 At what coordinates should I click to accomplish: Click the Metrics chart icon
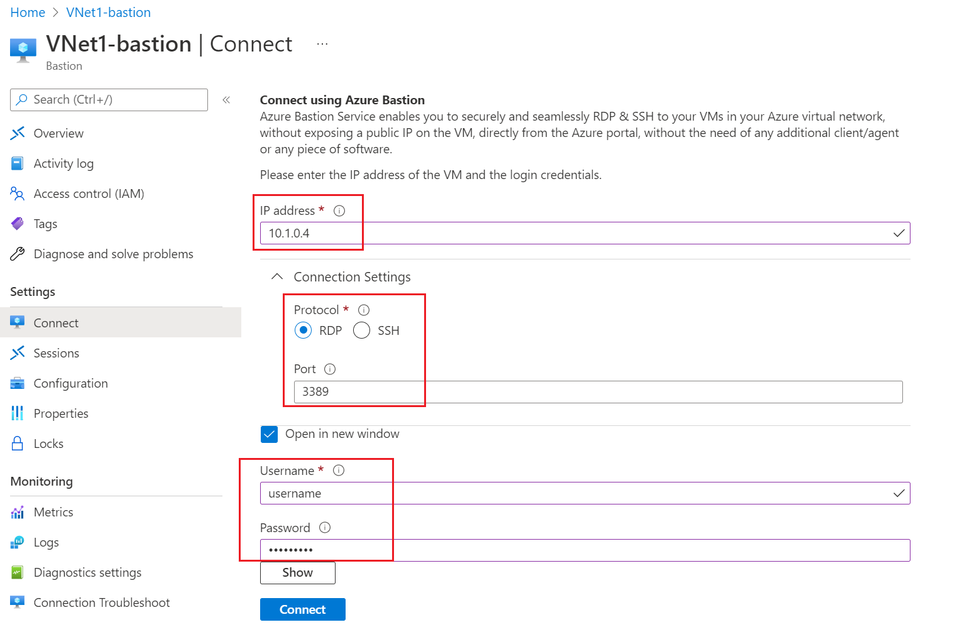tap(18, 512)
